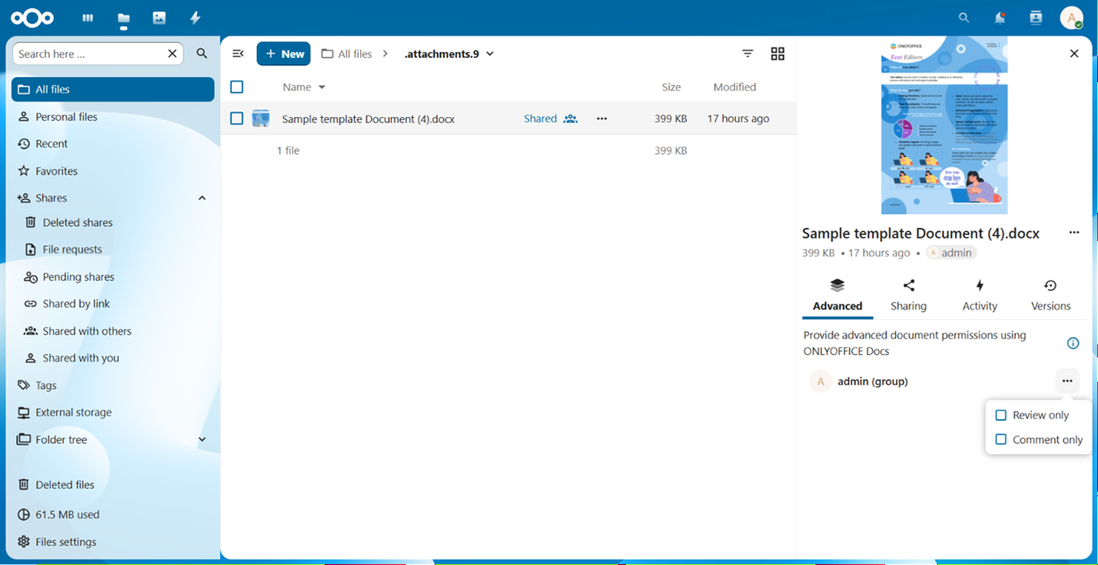The width and height of the screenshot is (1098, 565).
Task: Click the info icon for advanced permissions
Action: tap(1073, 343)
